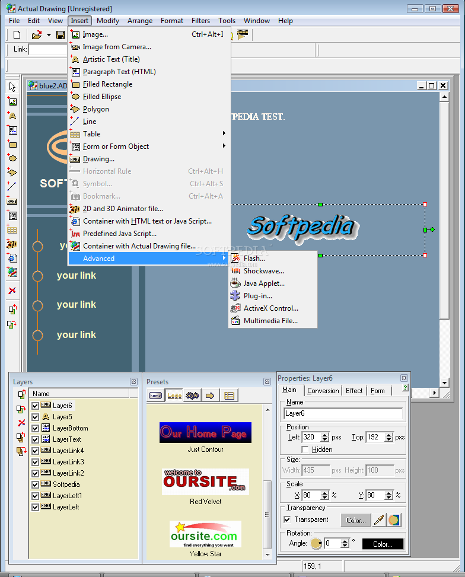Open the dropdown arrow next to Open icon
The image size is (465, 577).
click(49, 35)
